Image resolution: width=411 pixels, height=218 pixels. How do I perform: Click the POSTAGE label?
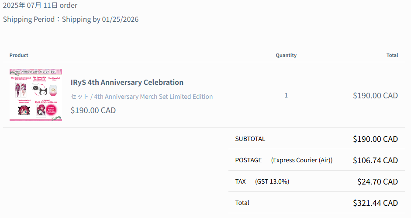tap(248, 160)
